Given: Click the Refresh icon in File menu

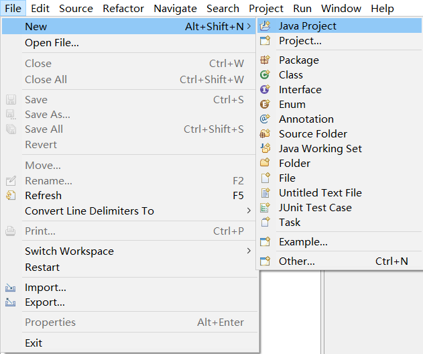Looking at the screenshot, I should (x=11, y=195).
